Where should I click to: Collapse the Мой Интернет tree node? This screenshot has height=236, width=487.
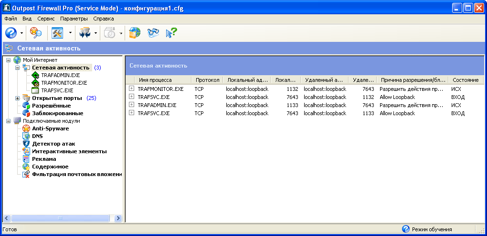(9, 60)
